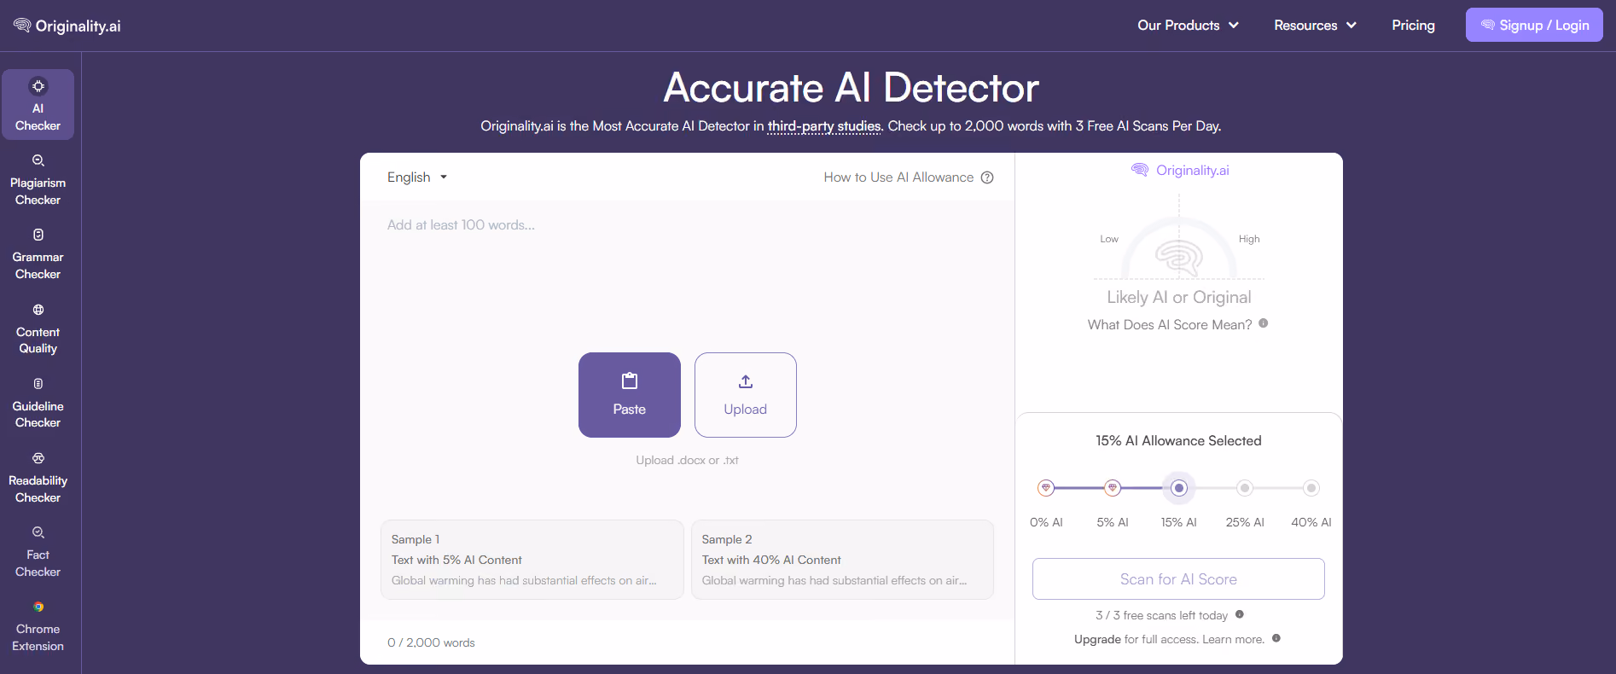Click the 40% AI label

pos(1311,522)
